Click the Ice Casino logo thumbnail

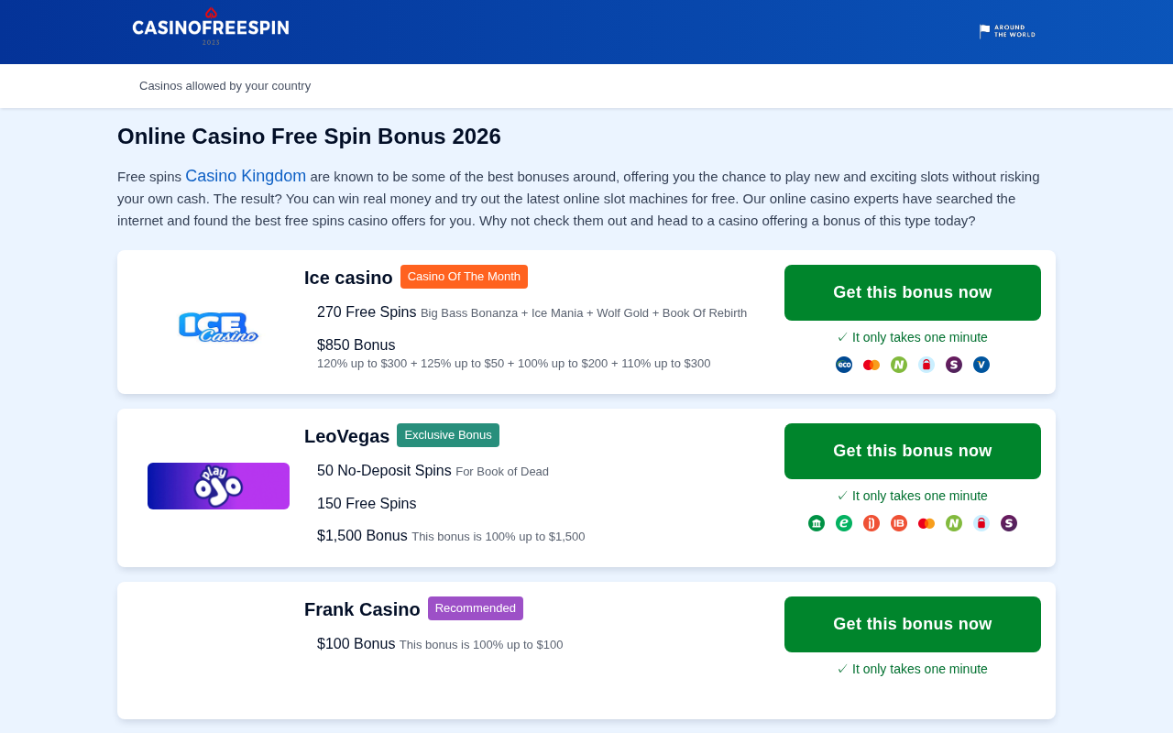click(x=218, y=327)
